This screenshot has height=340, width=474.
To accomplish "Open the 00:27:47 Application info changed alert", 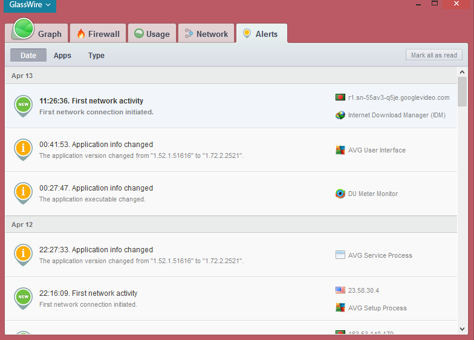I will 231,194.
